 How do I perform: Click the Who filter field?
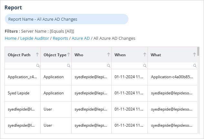[x=91, y=66]
